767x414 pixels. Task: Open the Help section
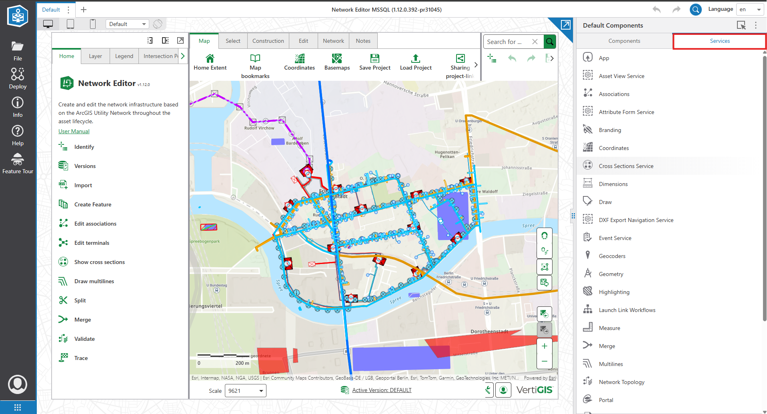click(18, 135)
